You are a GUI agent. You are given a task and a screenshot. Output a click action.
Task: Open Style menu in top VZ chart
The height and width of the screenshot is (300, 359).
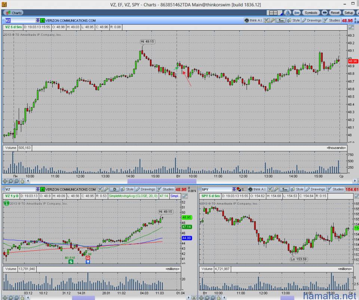(294, 20)
